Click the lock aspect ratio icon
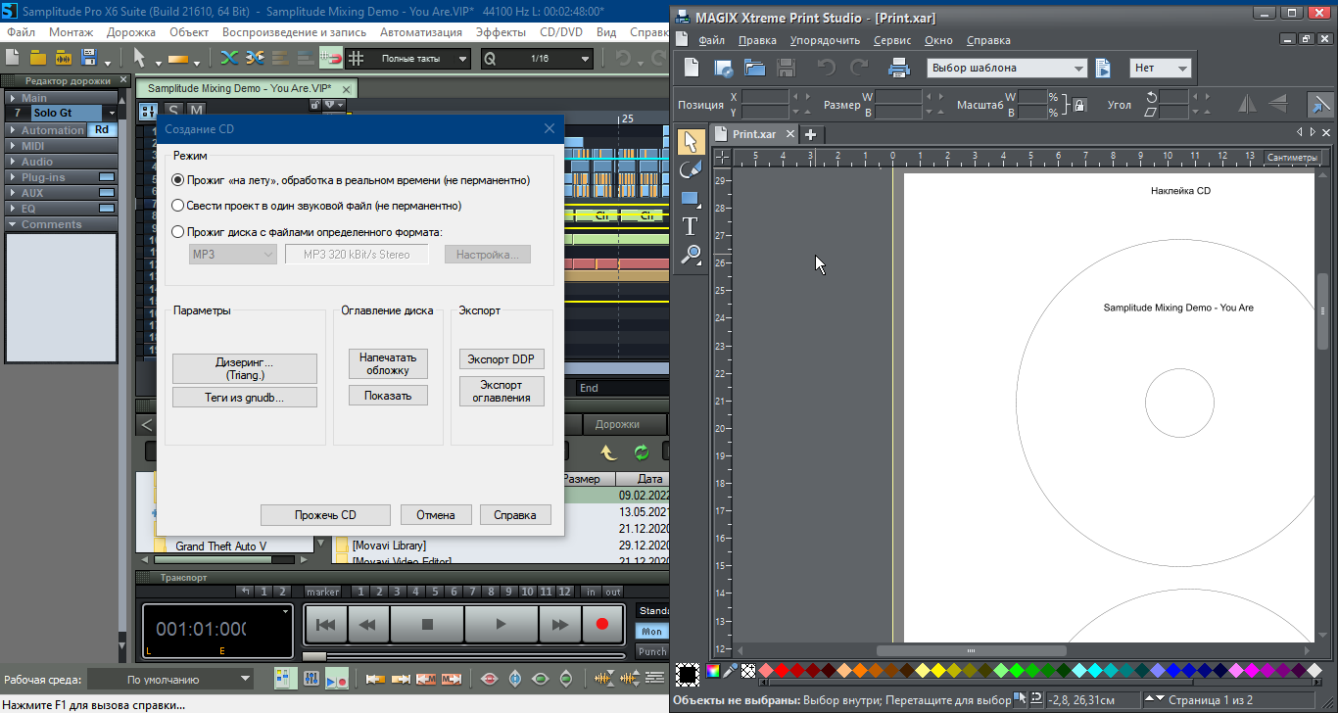The height and width of the screenshot is (713, 1338). (x=1078, y=105)
